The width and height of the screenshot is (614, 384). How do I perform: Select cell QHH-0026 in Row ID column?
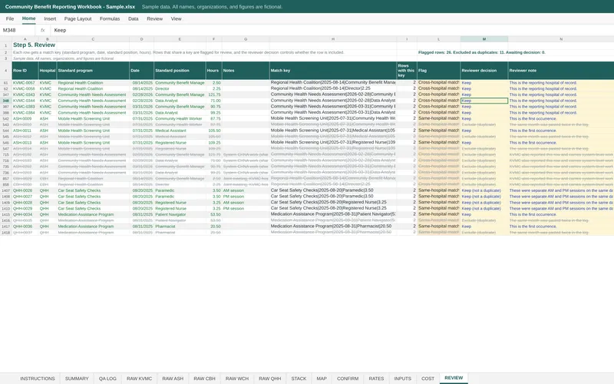[25, 190]
